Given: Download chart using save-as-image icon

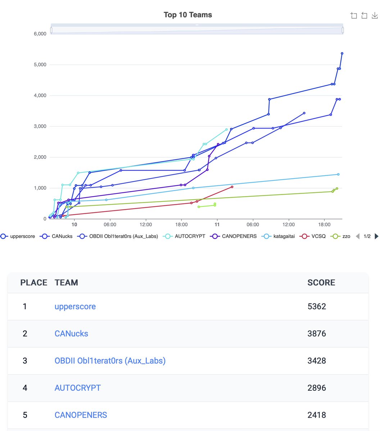Looking at the screenshot, I should click(x=375, y=15).
